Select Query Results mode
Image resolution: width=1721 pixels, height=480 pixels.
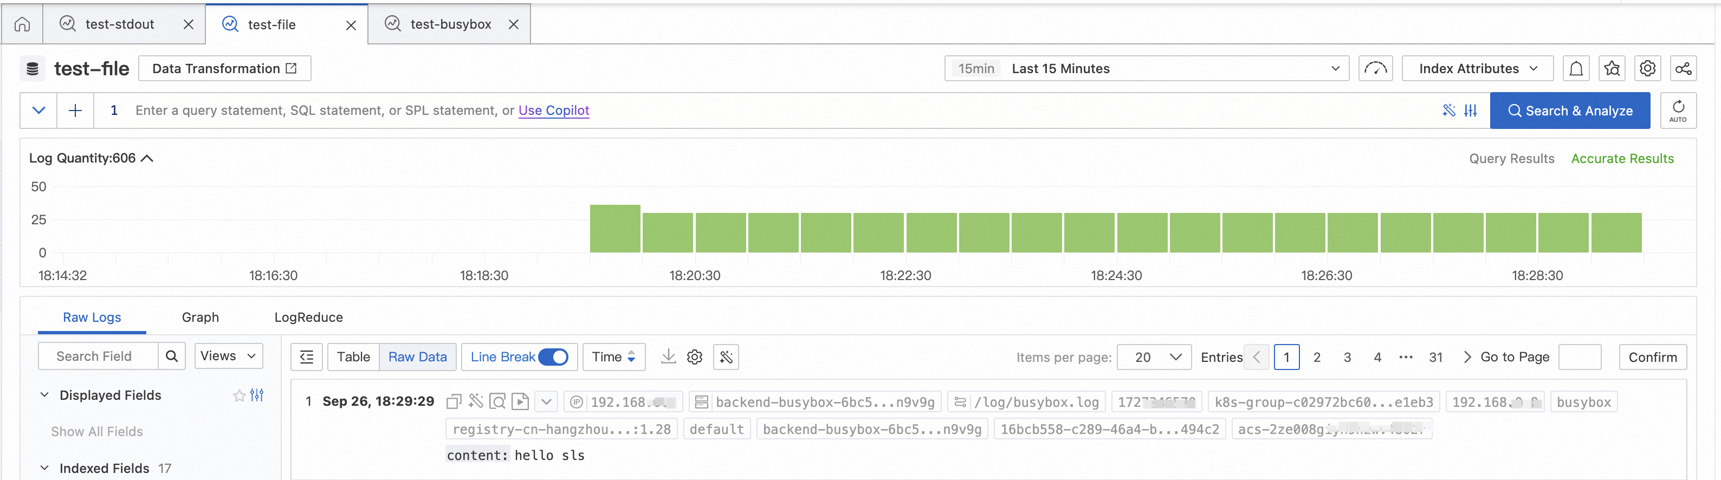[x=1511, y=159]
